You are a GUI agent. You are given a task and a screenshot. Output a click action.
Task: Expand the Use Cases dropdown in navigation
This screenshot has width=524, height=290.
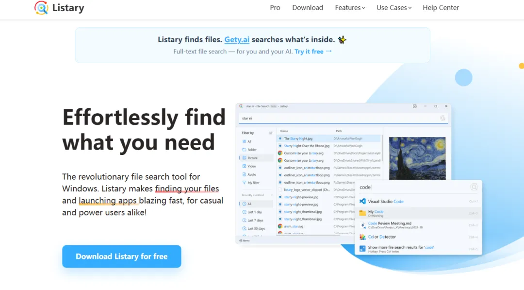point(394,8)
